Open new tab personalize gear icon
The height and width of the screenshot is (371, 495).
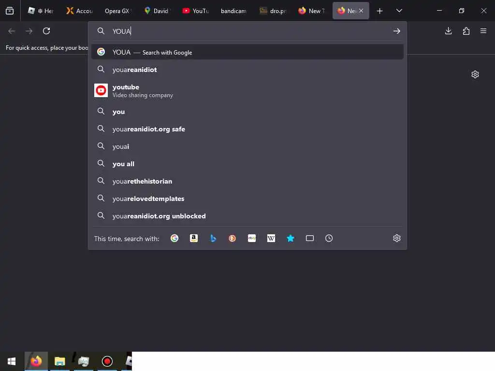pos(475,74)
